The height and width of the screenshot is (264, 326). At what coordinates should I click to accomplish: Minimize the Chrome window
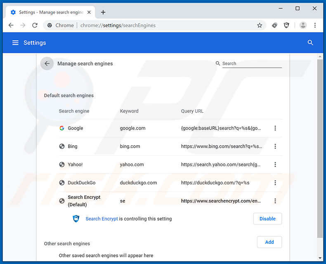point(281,8)
